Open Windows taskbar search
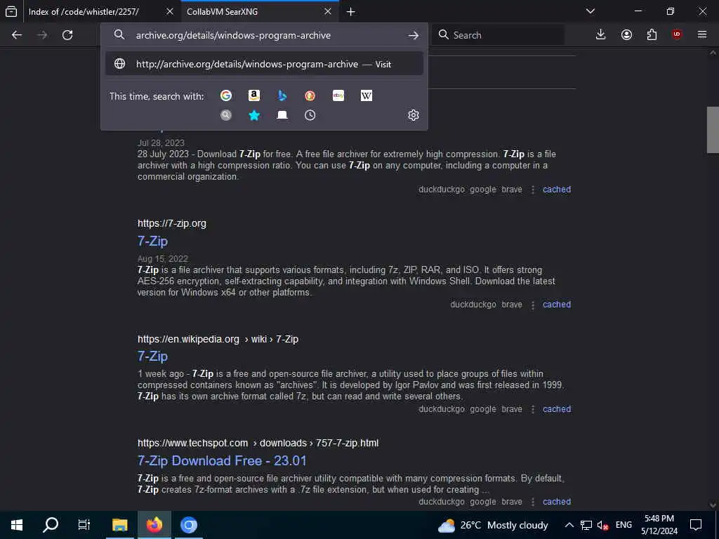Viewport: 719px width, 539px height. coord(51,525)
